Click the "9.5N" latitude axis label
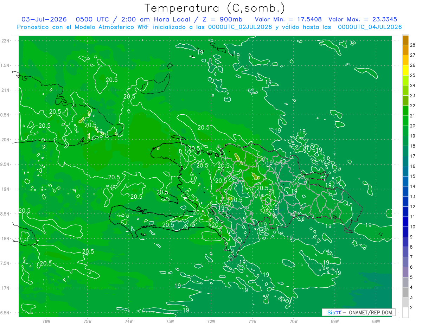Viewport: 422px width, 326px height. [x=5, y=164]
